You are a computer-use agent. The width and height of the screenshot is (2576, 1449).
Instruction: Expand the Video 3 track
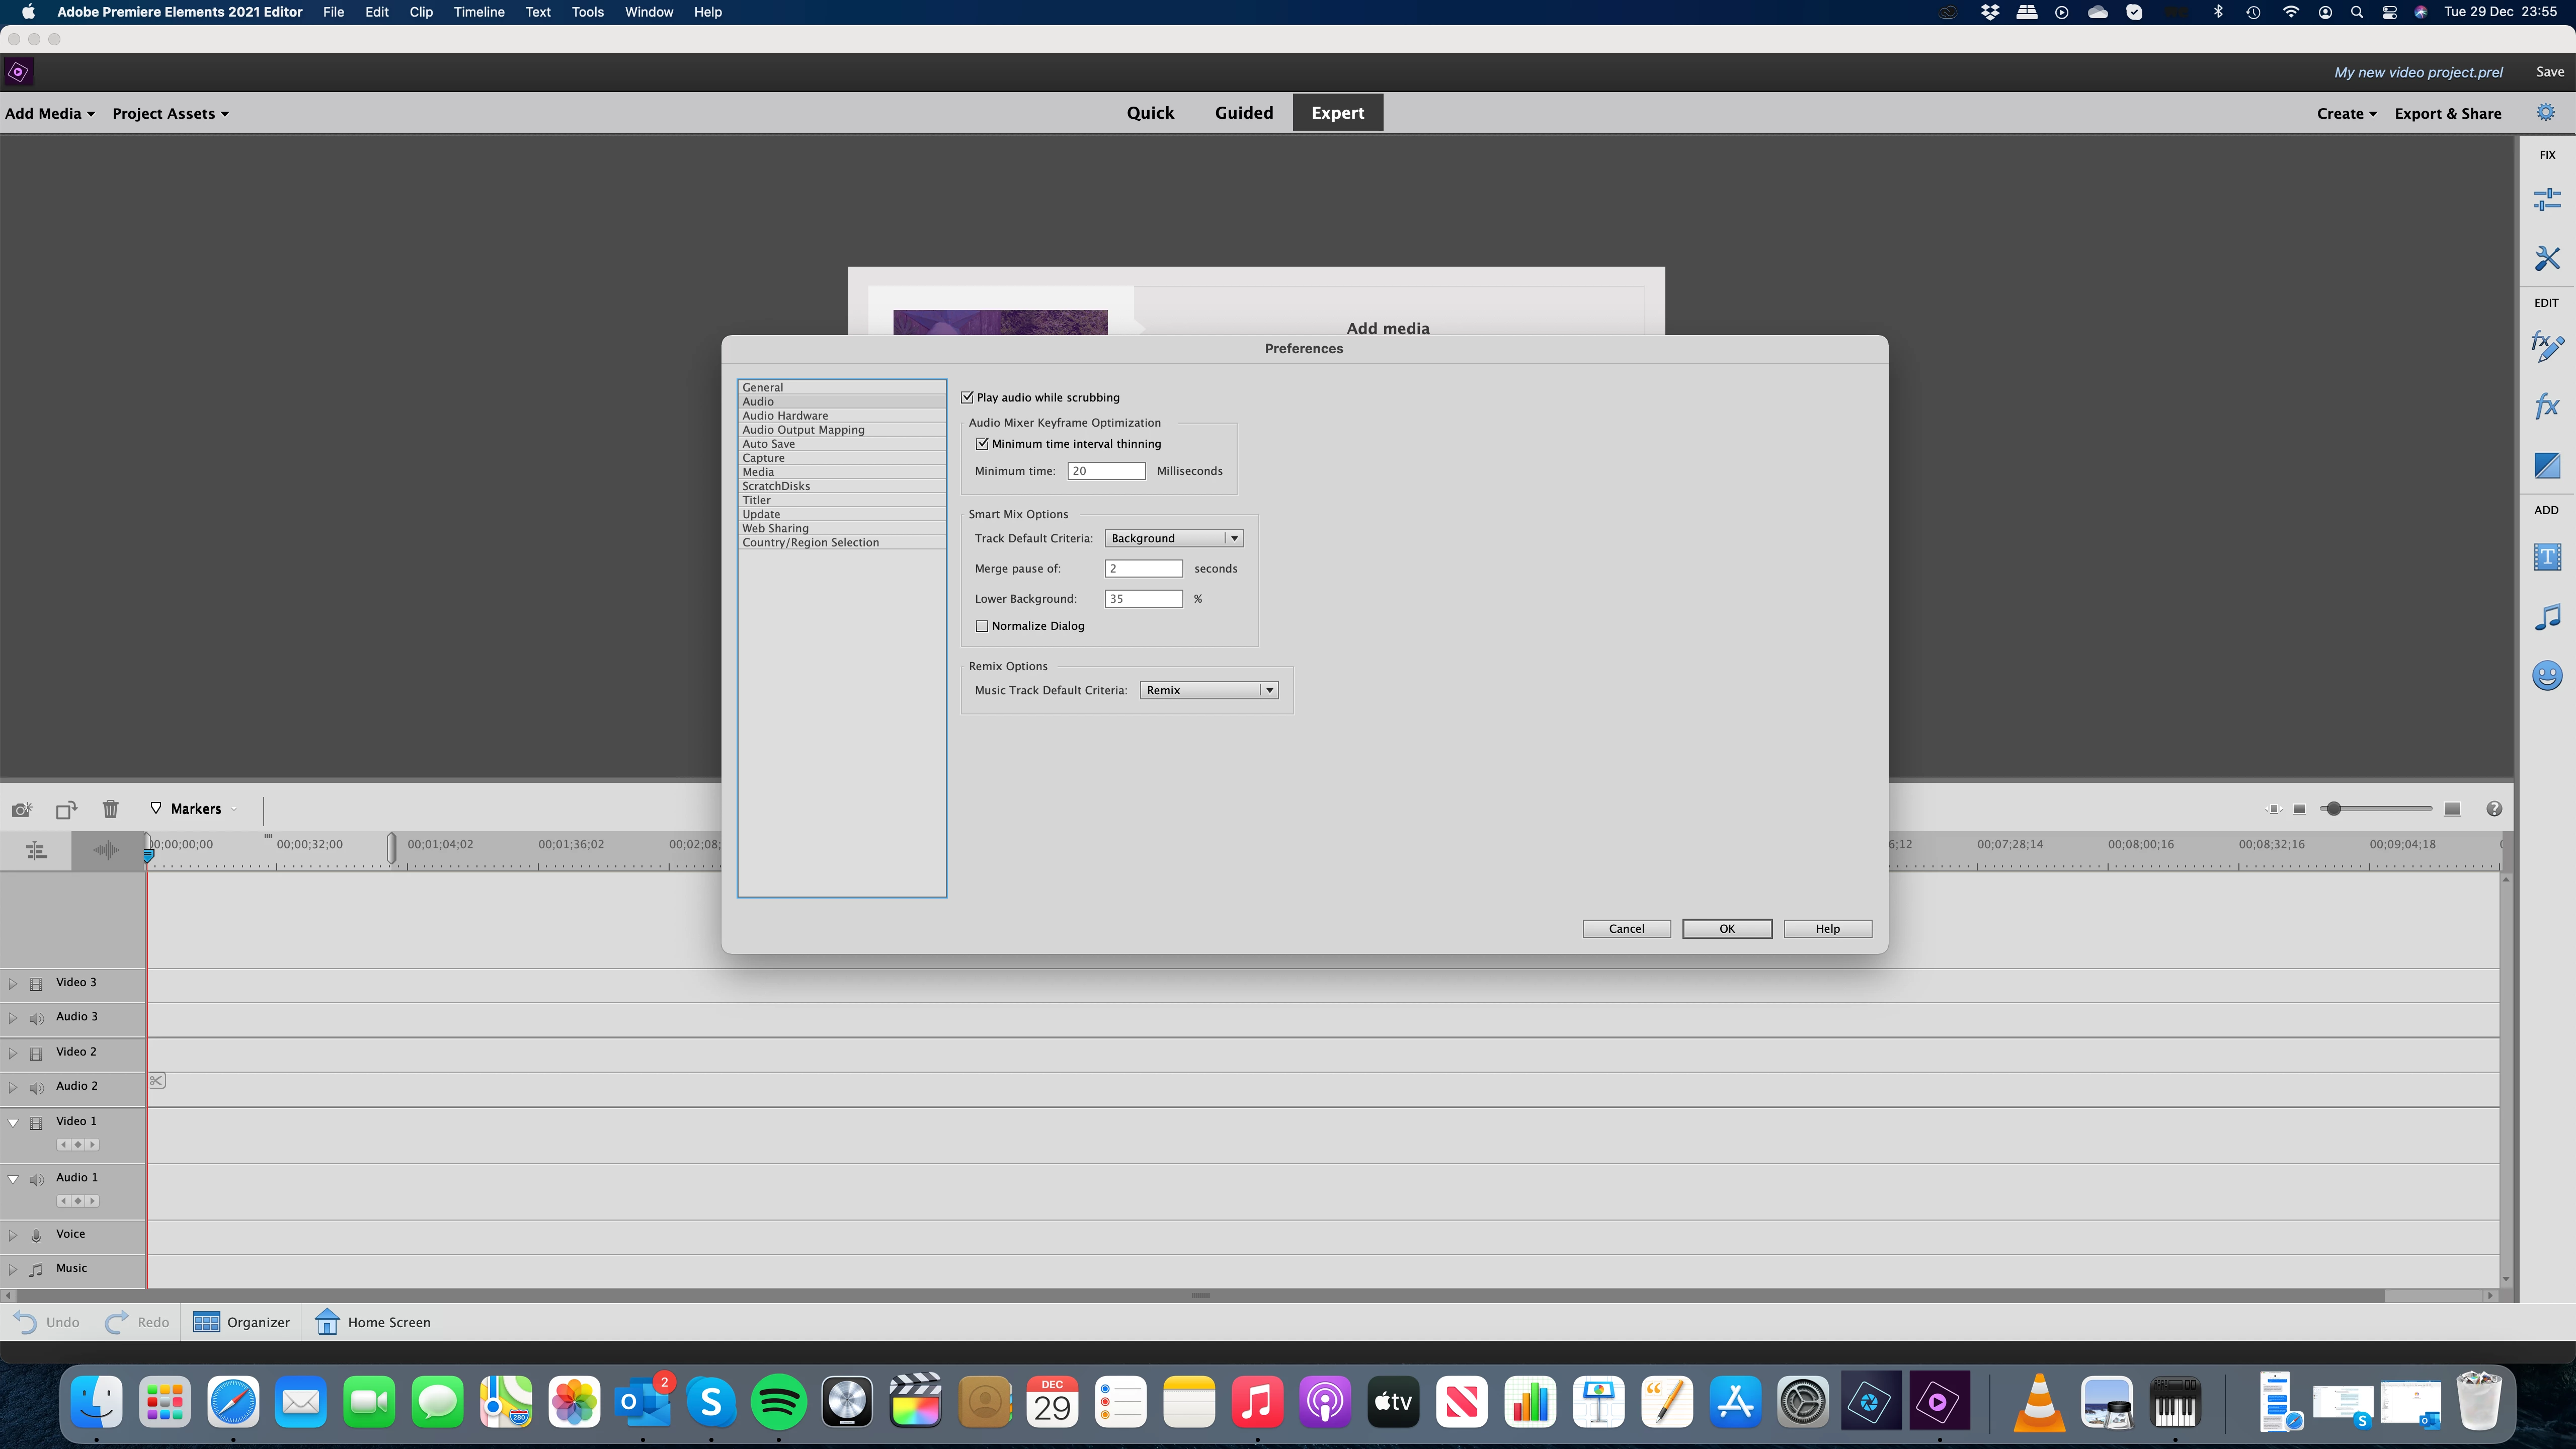pos(13,984)
